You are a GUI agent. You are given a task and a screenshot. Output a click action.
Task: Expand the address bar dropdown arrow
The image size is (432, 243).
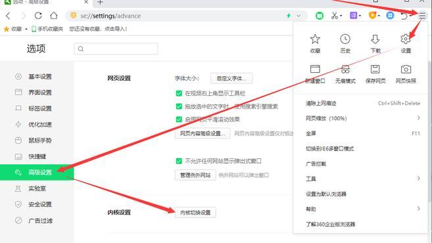click(x=299, y=16)
